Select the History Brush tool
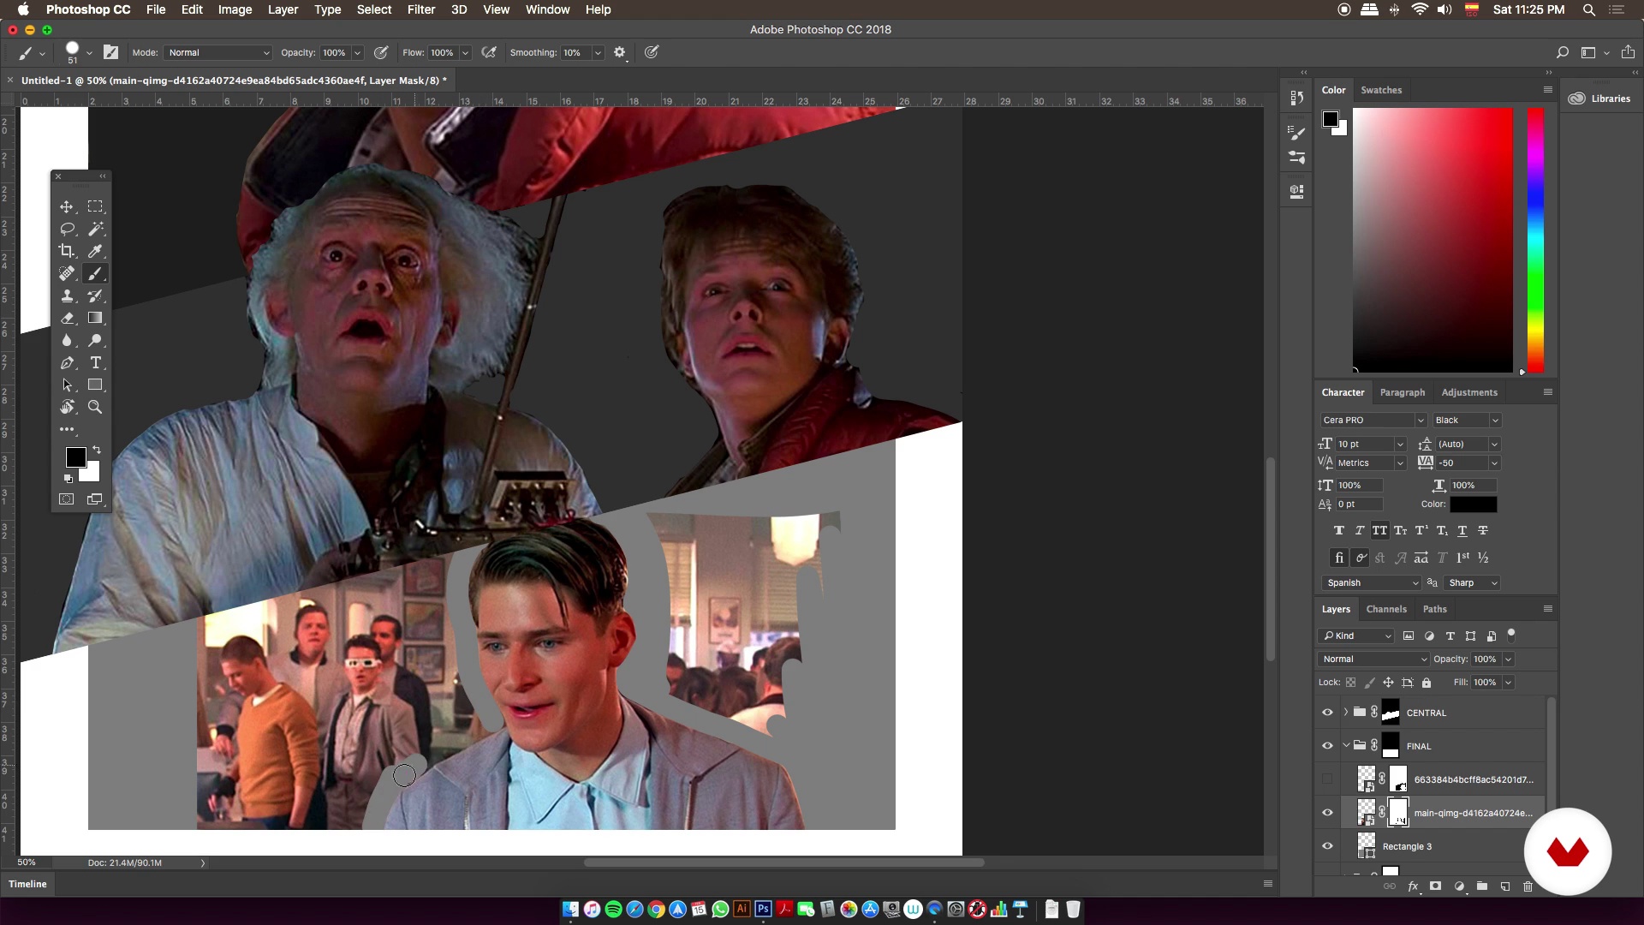This screenshot has height=925, width=1644. [95, 295]
